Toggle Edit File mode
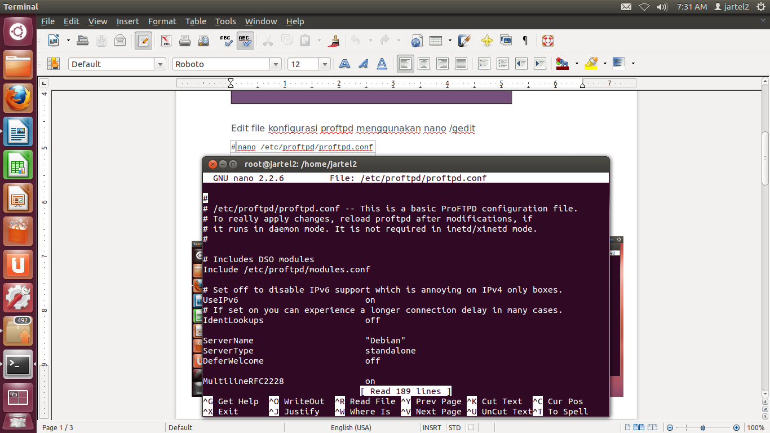 (143, 41)
